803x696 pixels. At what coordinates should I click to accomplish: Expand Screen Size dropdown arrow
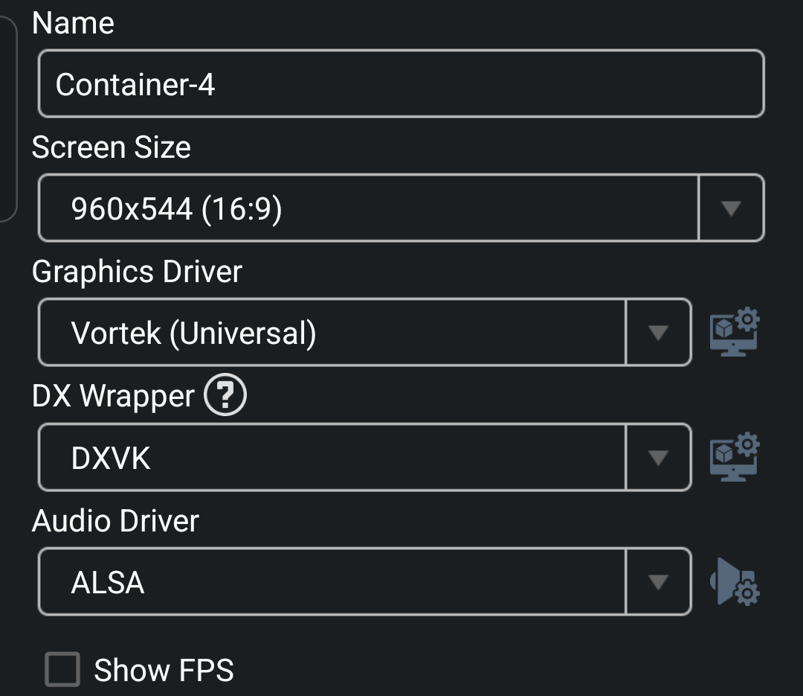pyautogui.click(x=731, y=208)
